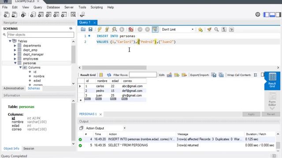The height and width of the screenshot is (158, 282).
Task: Click the Filter objects search field
Action: tap(41, 35)
